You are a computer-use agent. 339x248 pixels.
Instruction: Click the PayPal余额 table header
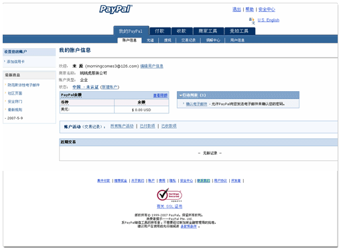tap(71, 95)
